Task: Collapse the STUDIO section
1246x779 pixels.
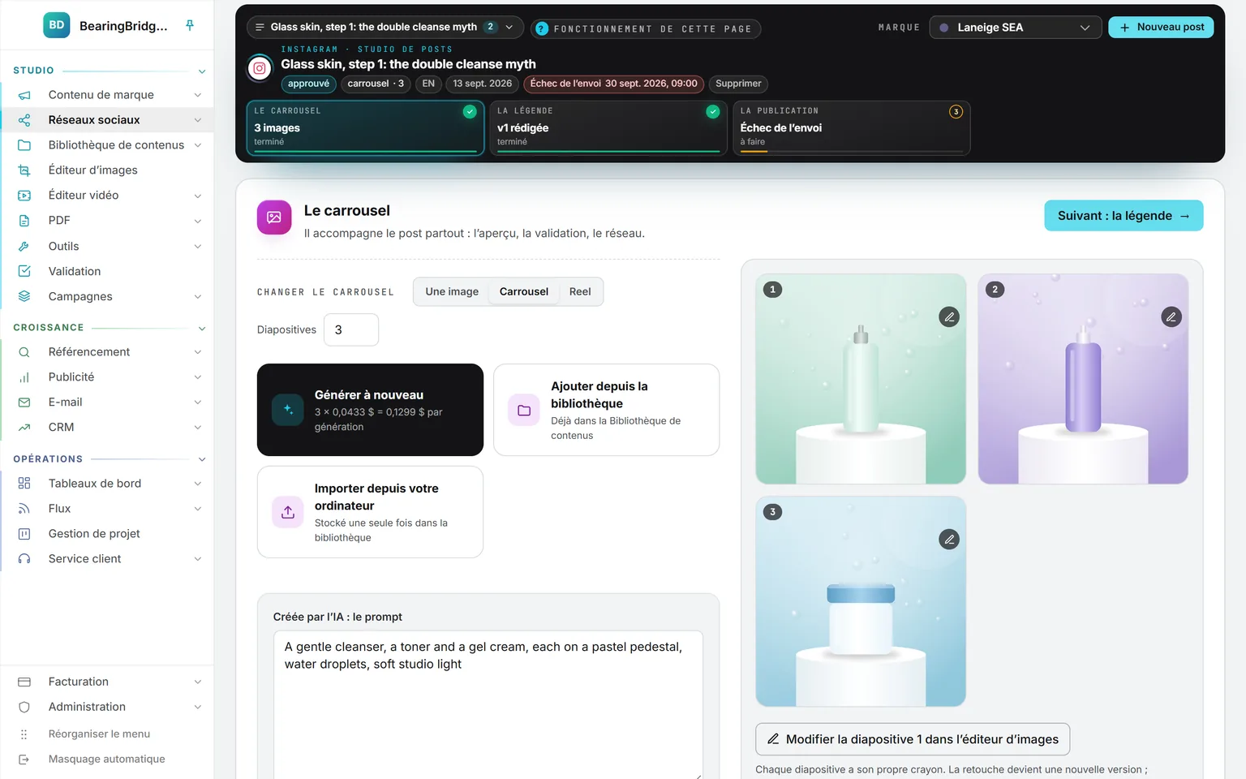Action: pos(202,71)
